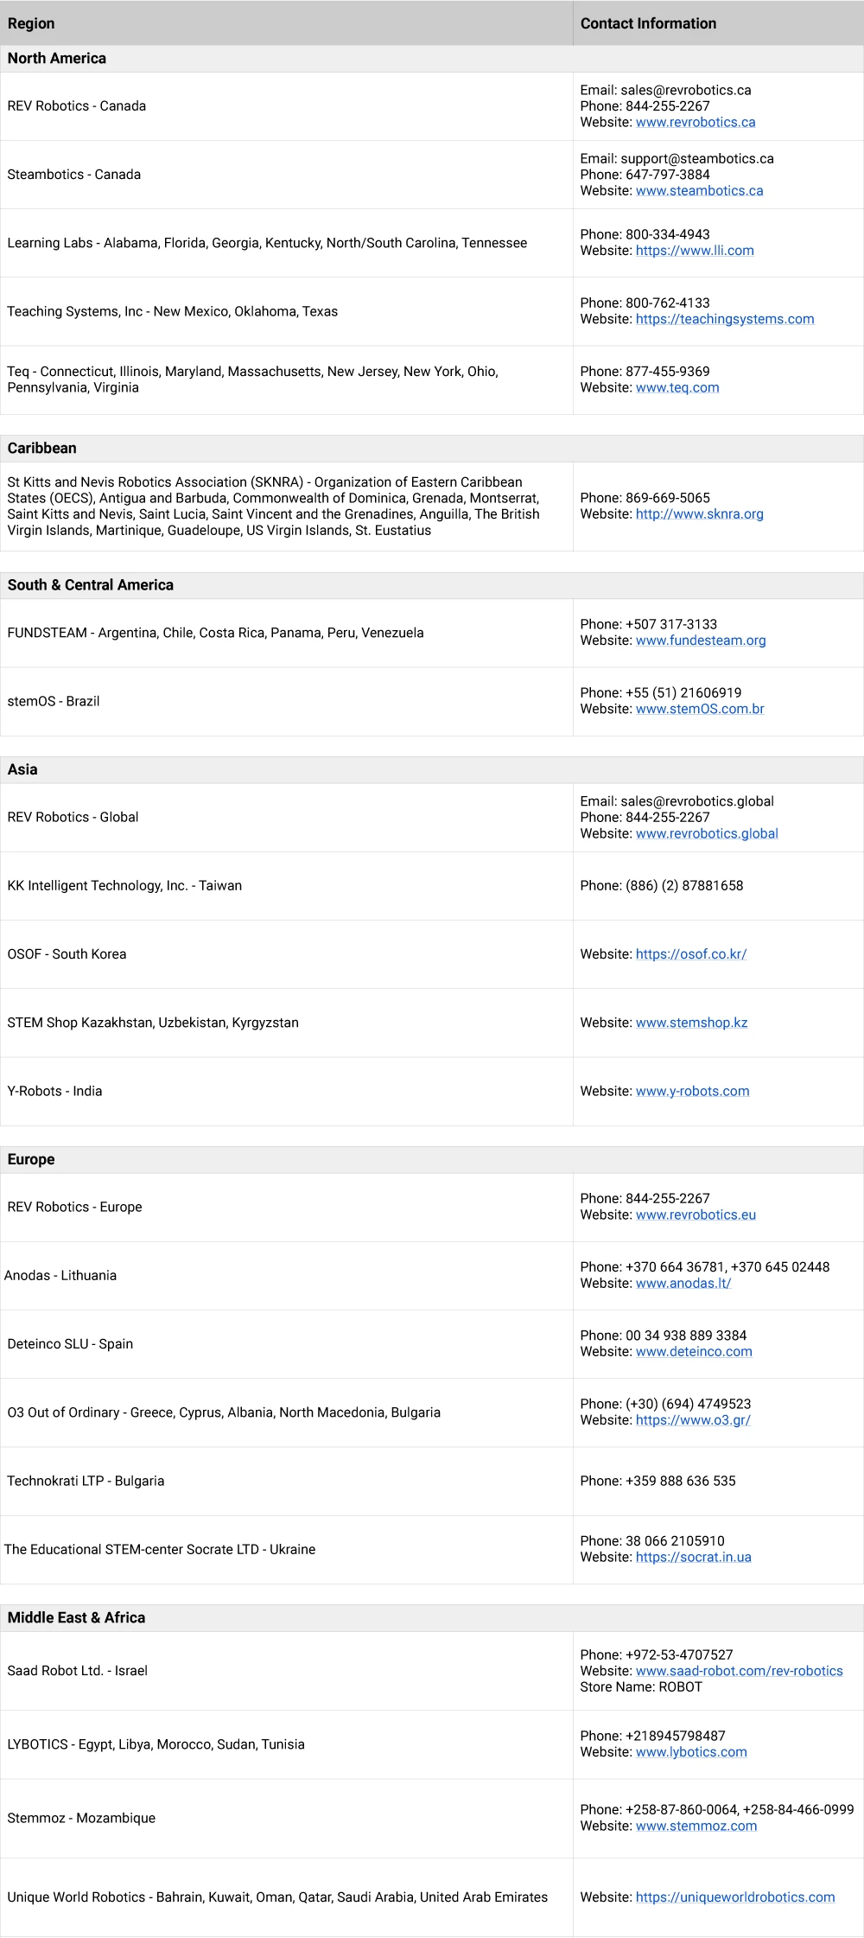Click the Learning Labs region row text

pyautogui.click(x=267, y=243)
